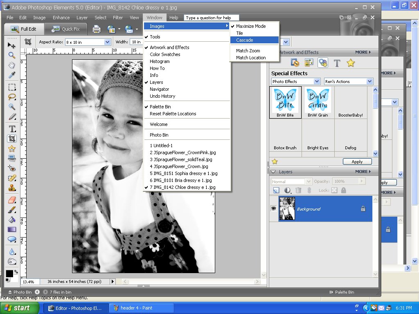Click the Apply button in Special Effects
419x314 pixels.
[357, 161]
